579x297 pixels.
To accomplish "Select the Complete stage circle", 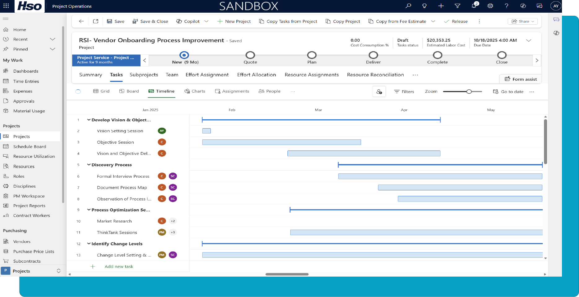I will (x=437, y=55).
